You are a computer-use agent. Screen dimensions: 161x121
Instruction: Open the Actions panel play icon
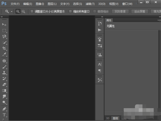pyautogui.click(x=100, y=30)
